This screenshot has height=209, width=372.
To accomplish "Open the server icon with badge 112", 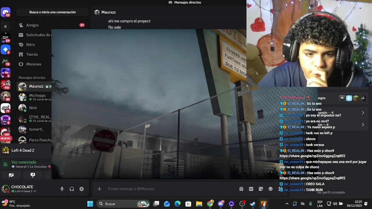I will (x=6, y=84).
